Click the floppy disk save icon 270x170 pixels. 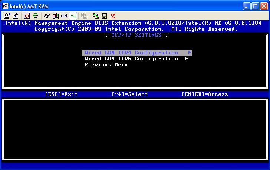104,16
